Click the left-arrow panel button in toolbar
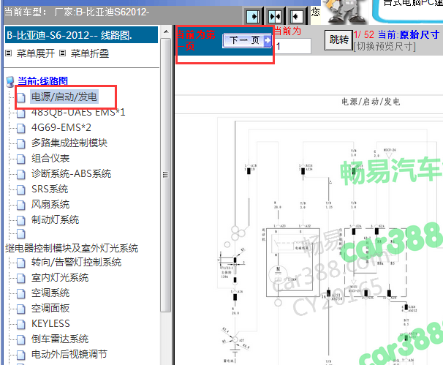 [296, 17]
